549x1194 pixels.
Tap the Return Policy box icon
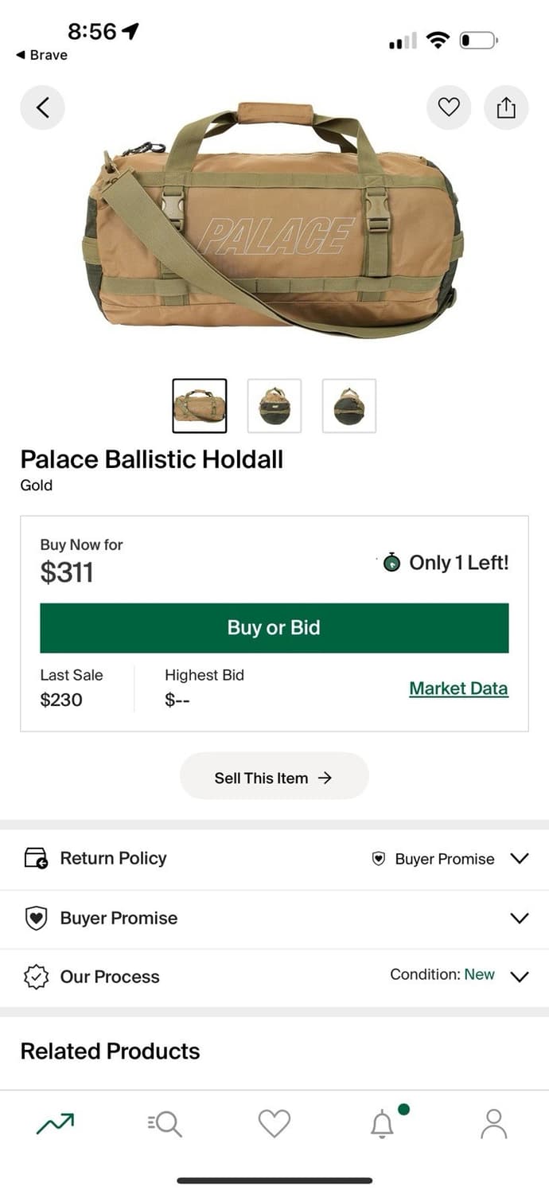point(37,859)
